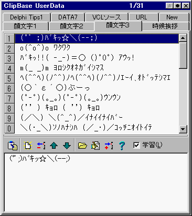Click number button 7 beside list
The image size is (192, 216).
[9, 98]
